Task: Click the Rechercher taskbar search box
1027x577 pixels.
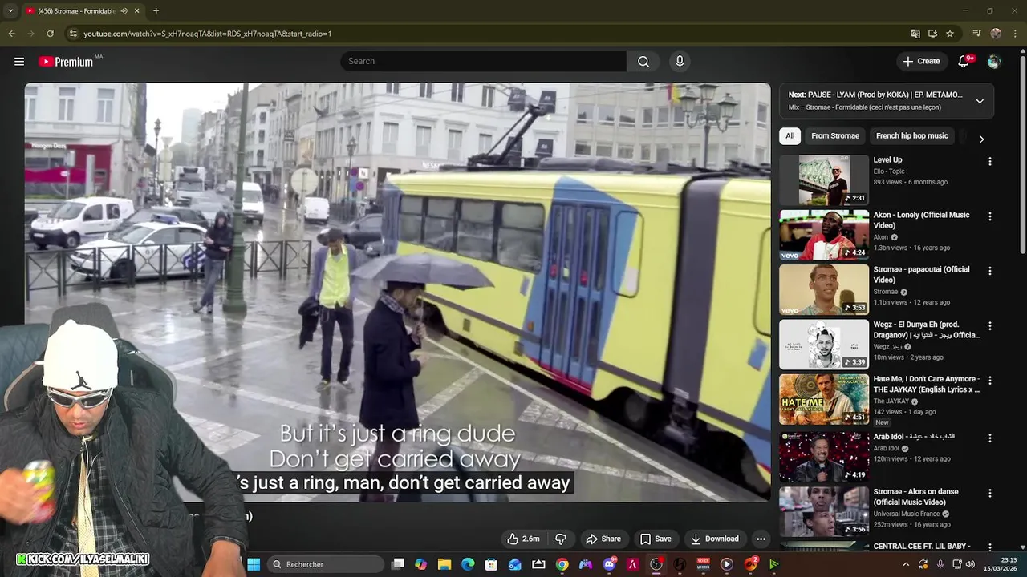Action: click(325, 565)
